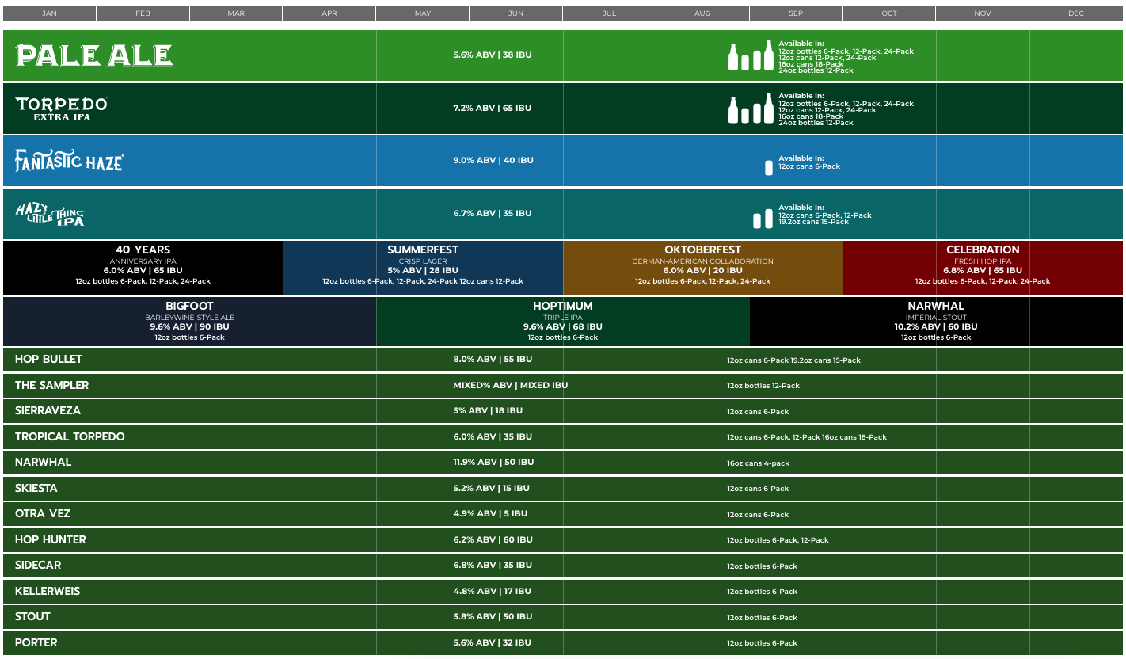Click the '6.7% ABV | 35 IBU' text

[x=493, y=213]
